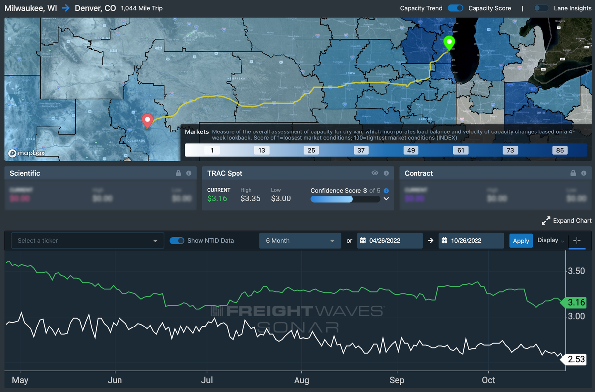Click the "Sep" label on chart axis
This screenshot has width=595, height=392.
coord(397,380)
